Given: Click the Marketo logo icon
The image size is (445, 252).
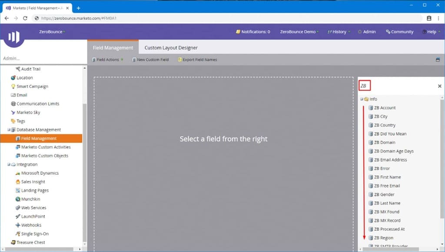Looking at the screenshot, I should point(13,36).
